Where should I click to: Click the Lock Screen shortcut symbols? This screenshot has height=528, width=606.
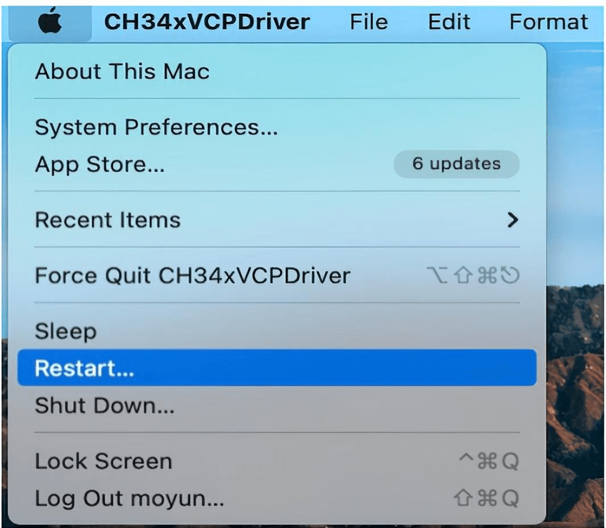[489, 462]
